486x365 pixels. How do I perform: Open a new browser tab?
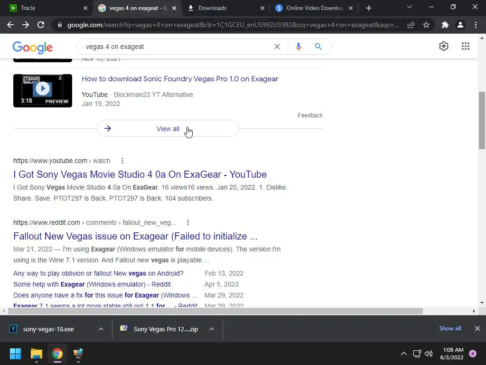tap(368, 8)
